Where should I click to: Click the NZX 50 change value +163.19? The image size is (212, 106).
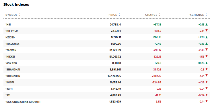(x=157, y=37)
